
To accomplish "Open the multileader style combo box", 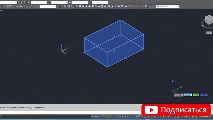I will [100, 2].
